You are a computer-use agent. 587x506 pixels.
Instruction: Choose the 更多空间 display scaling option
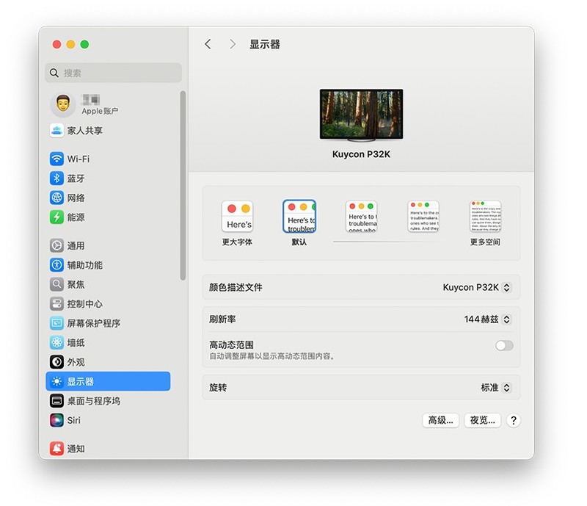(x=486, y=217)
